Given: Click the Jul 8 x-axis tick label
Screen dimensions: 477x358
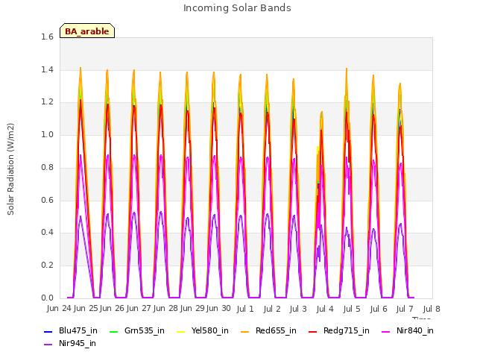Looking at the screenshot, I should (432, 309).
